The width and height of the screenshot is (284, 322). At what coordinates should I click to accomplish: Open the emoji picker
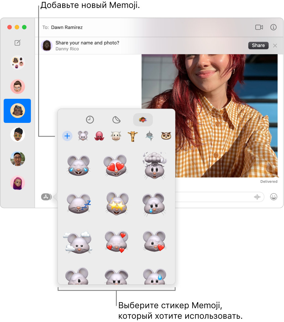(x=274, y=197)
